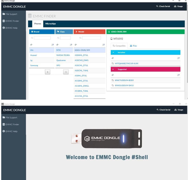Viewport: 188px width, 180px height.
Task: Select Huawei brand
Action: [42, 55]
